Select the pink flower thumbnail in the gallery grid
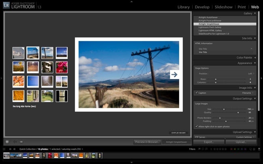This screenshot has width=263, height=164. [62, 67]
